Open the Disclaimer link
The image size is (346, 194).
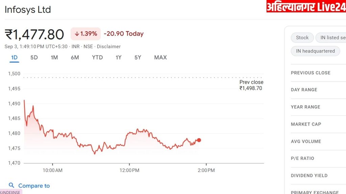click(109, 46)
